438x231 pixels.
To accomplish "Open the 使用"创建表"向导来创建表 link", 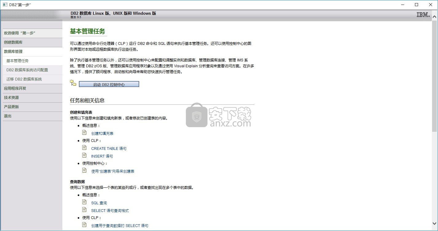I will 113,171.
